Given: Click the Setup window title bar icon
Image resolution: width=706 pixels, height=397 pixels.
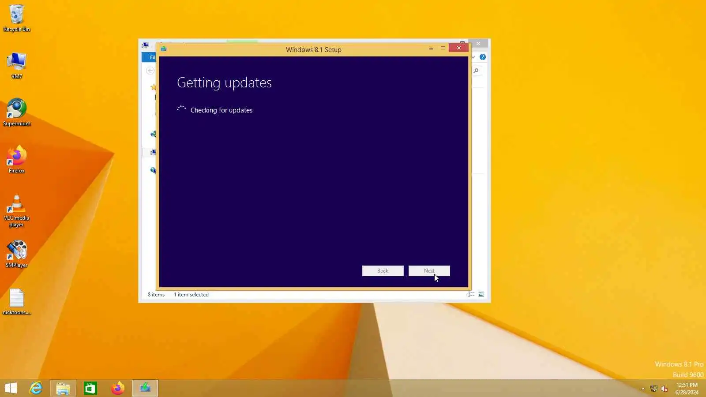Looking at the screenshot, I should pyautogui.click(x=164, y=49).
